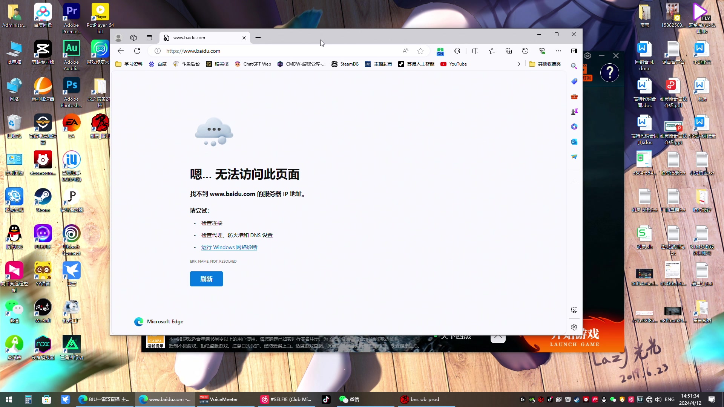Screen dimensions: 724x407
Task: Open the Extensions puzzle icon
Action: click(x=457, y=51)
